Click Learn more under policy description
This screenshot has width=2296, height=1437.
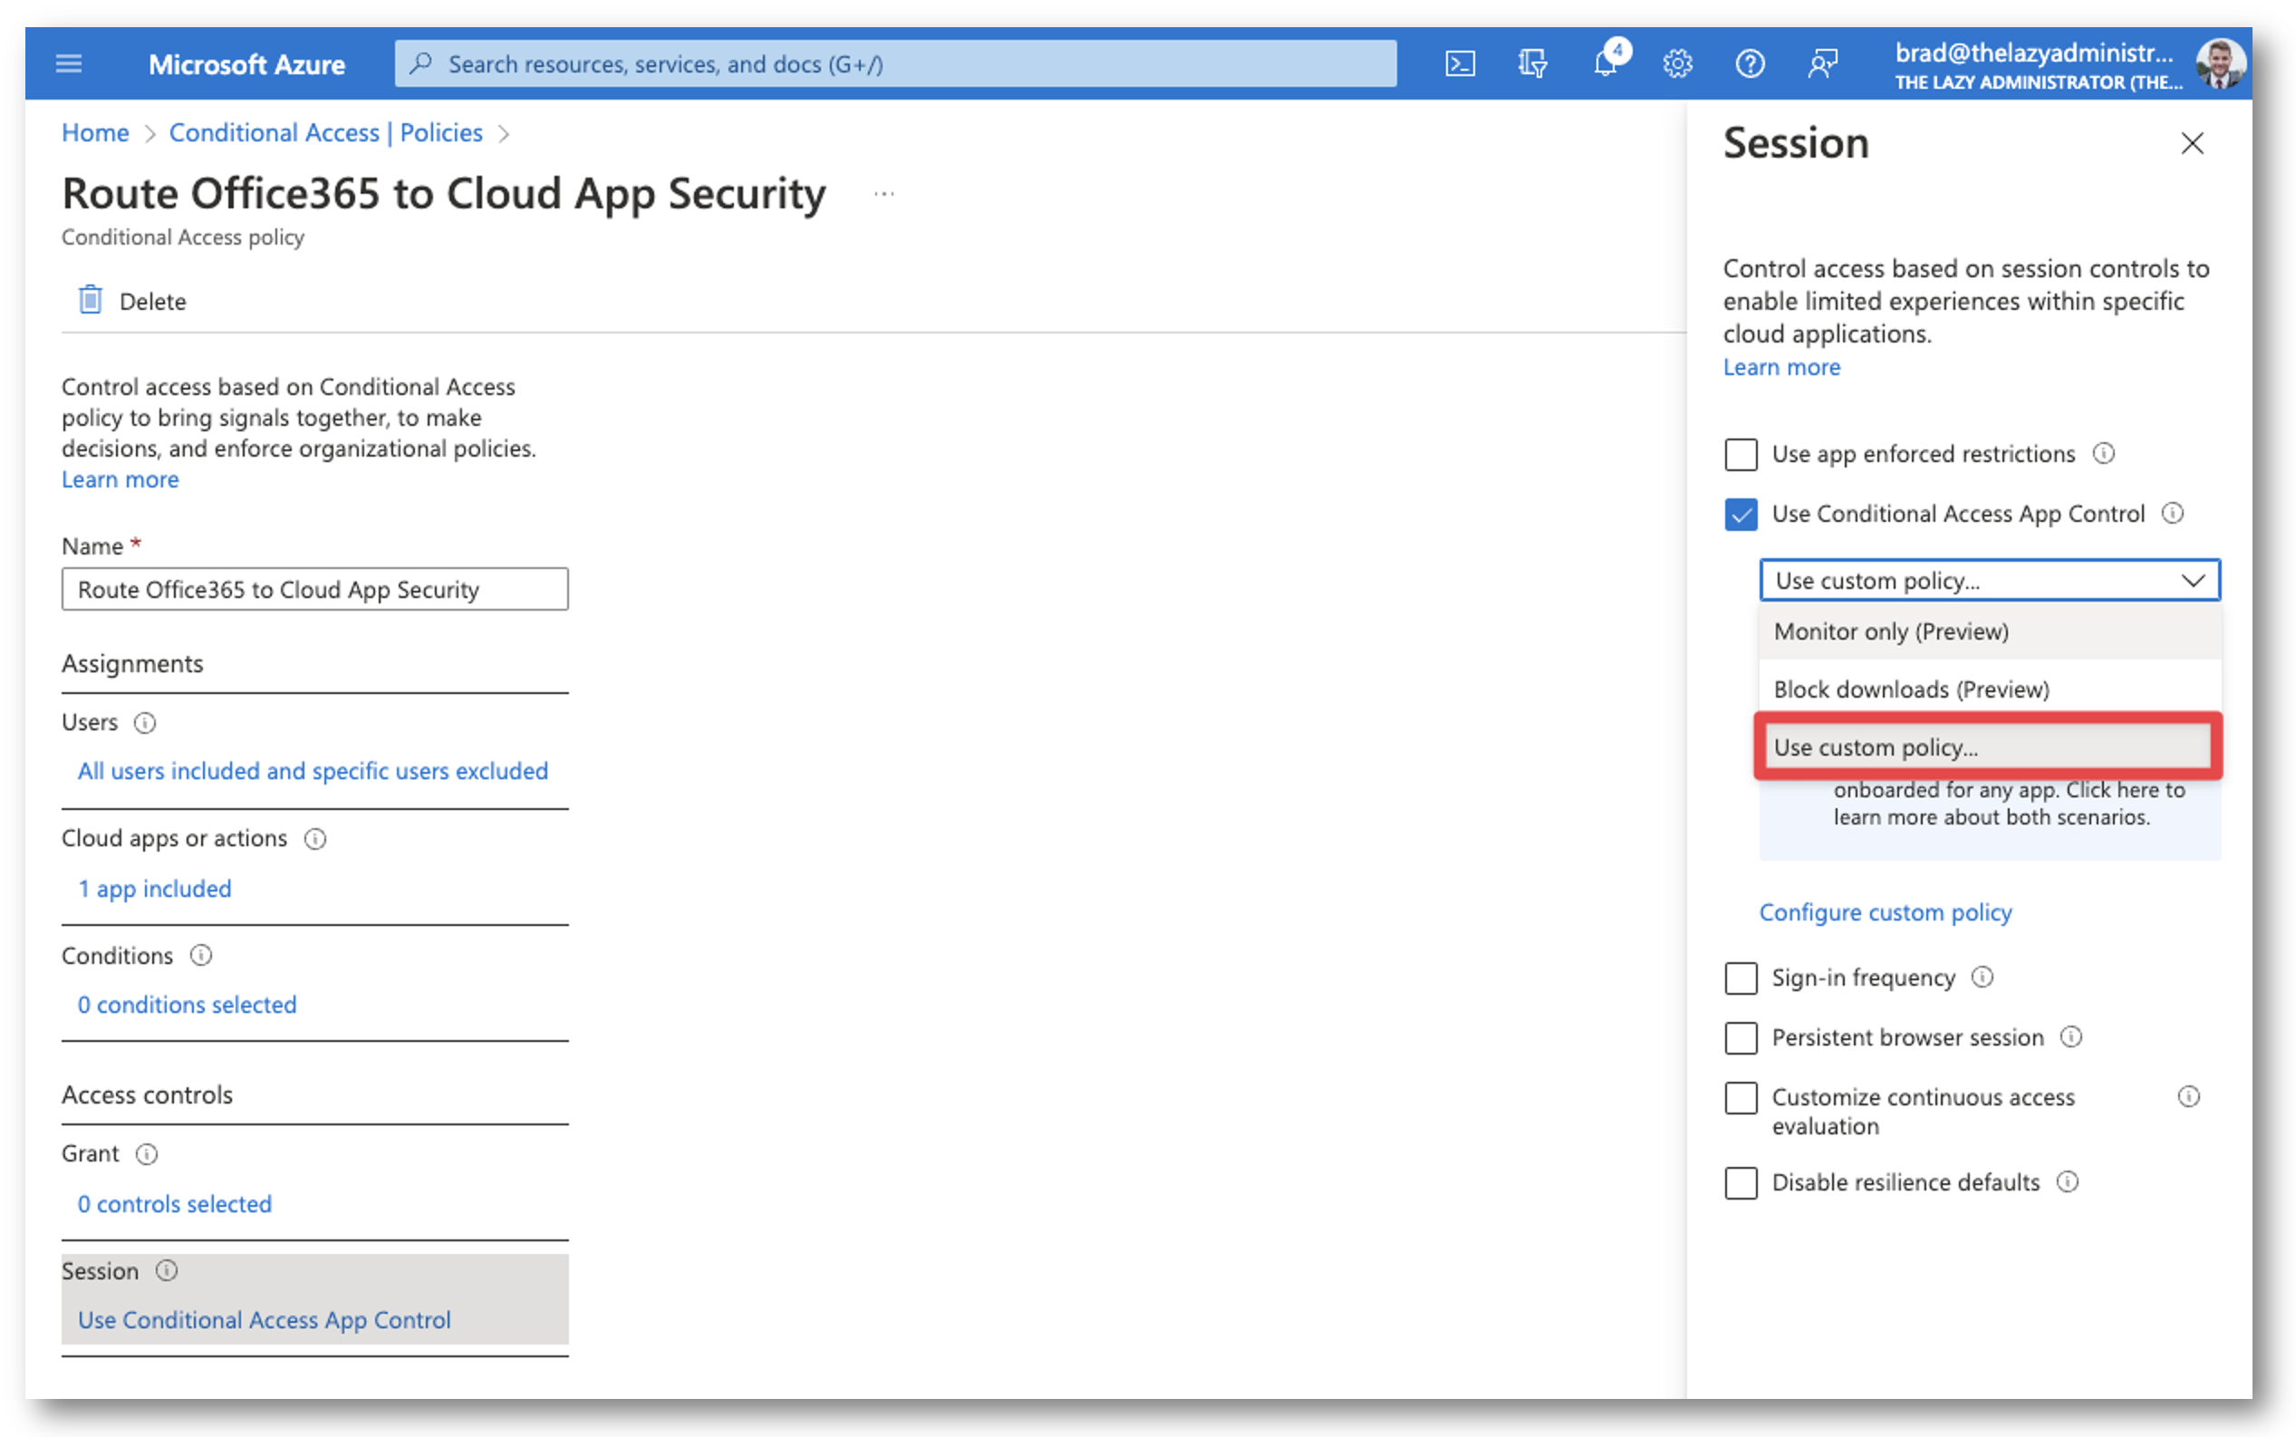(x=120, y=480)
